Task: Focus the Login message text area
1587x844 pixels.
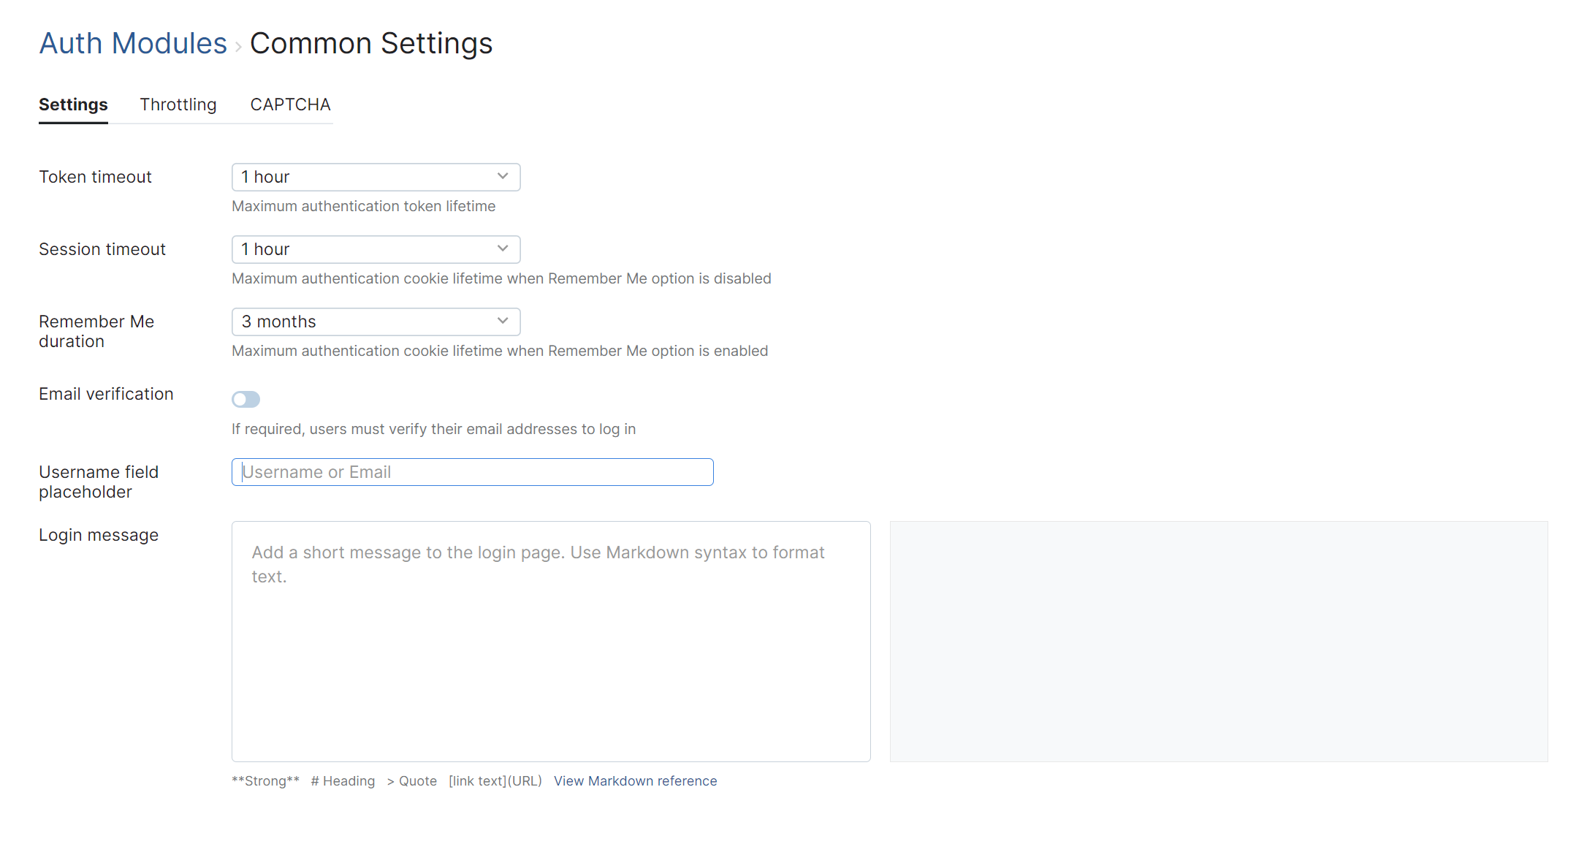Action: [x=551, y=641]
